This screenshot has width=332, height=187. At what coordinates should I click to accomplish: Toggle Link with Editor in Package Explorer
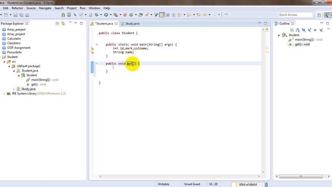click(x=63, y=23)
